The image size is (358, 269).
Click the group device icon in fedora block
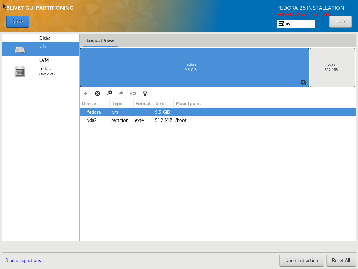point(303,83)
